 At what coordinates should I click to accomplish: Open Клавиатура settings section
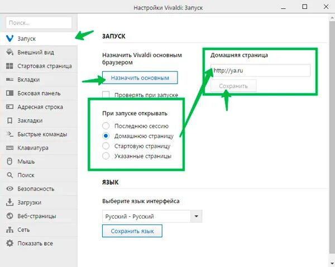(x=39, y=148)
